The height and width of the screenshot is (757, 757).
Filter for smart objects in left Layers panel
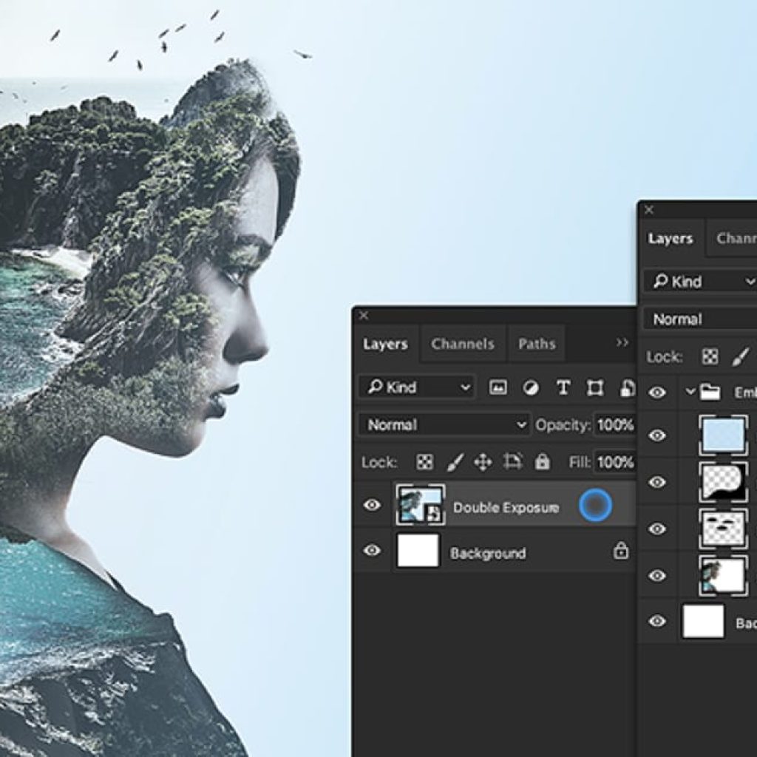(x=627, y=387)
